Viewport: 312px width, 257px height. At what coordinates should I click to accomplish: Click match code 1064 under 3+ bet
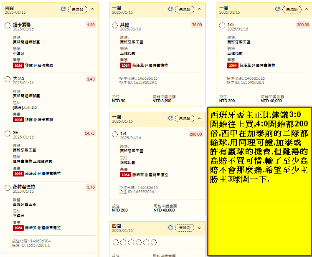(18, 174)
